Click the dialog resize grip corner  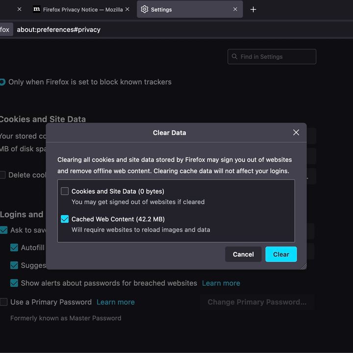click(x=303, y=266)
